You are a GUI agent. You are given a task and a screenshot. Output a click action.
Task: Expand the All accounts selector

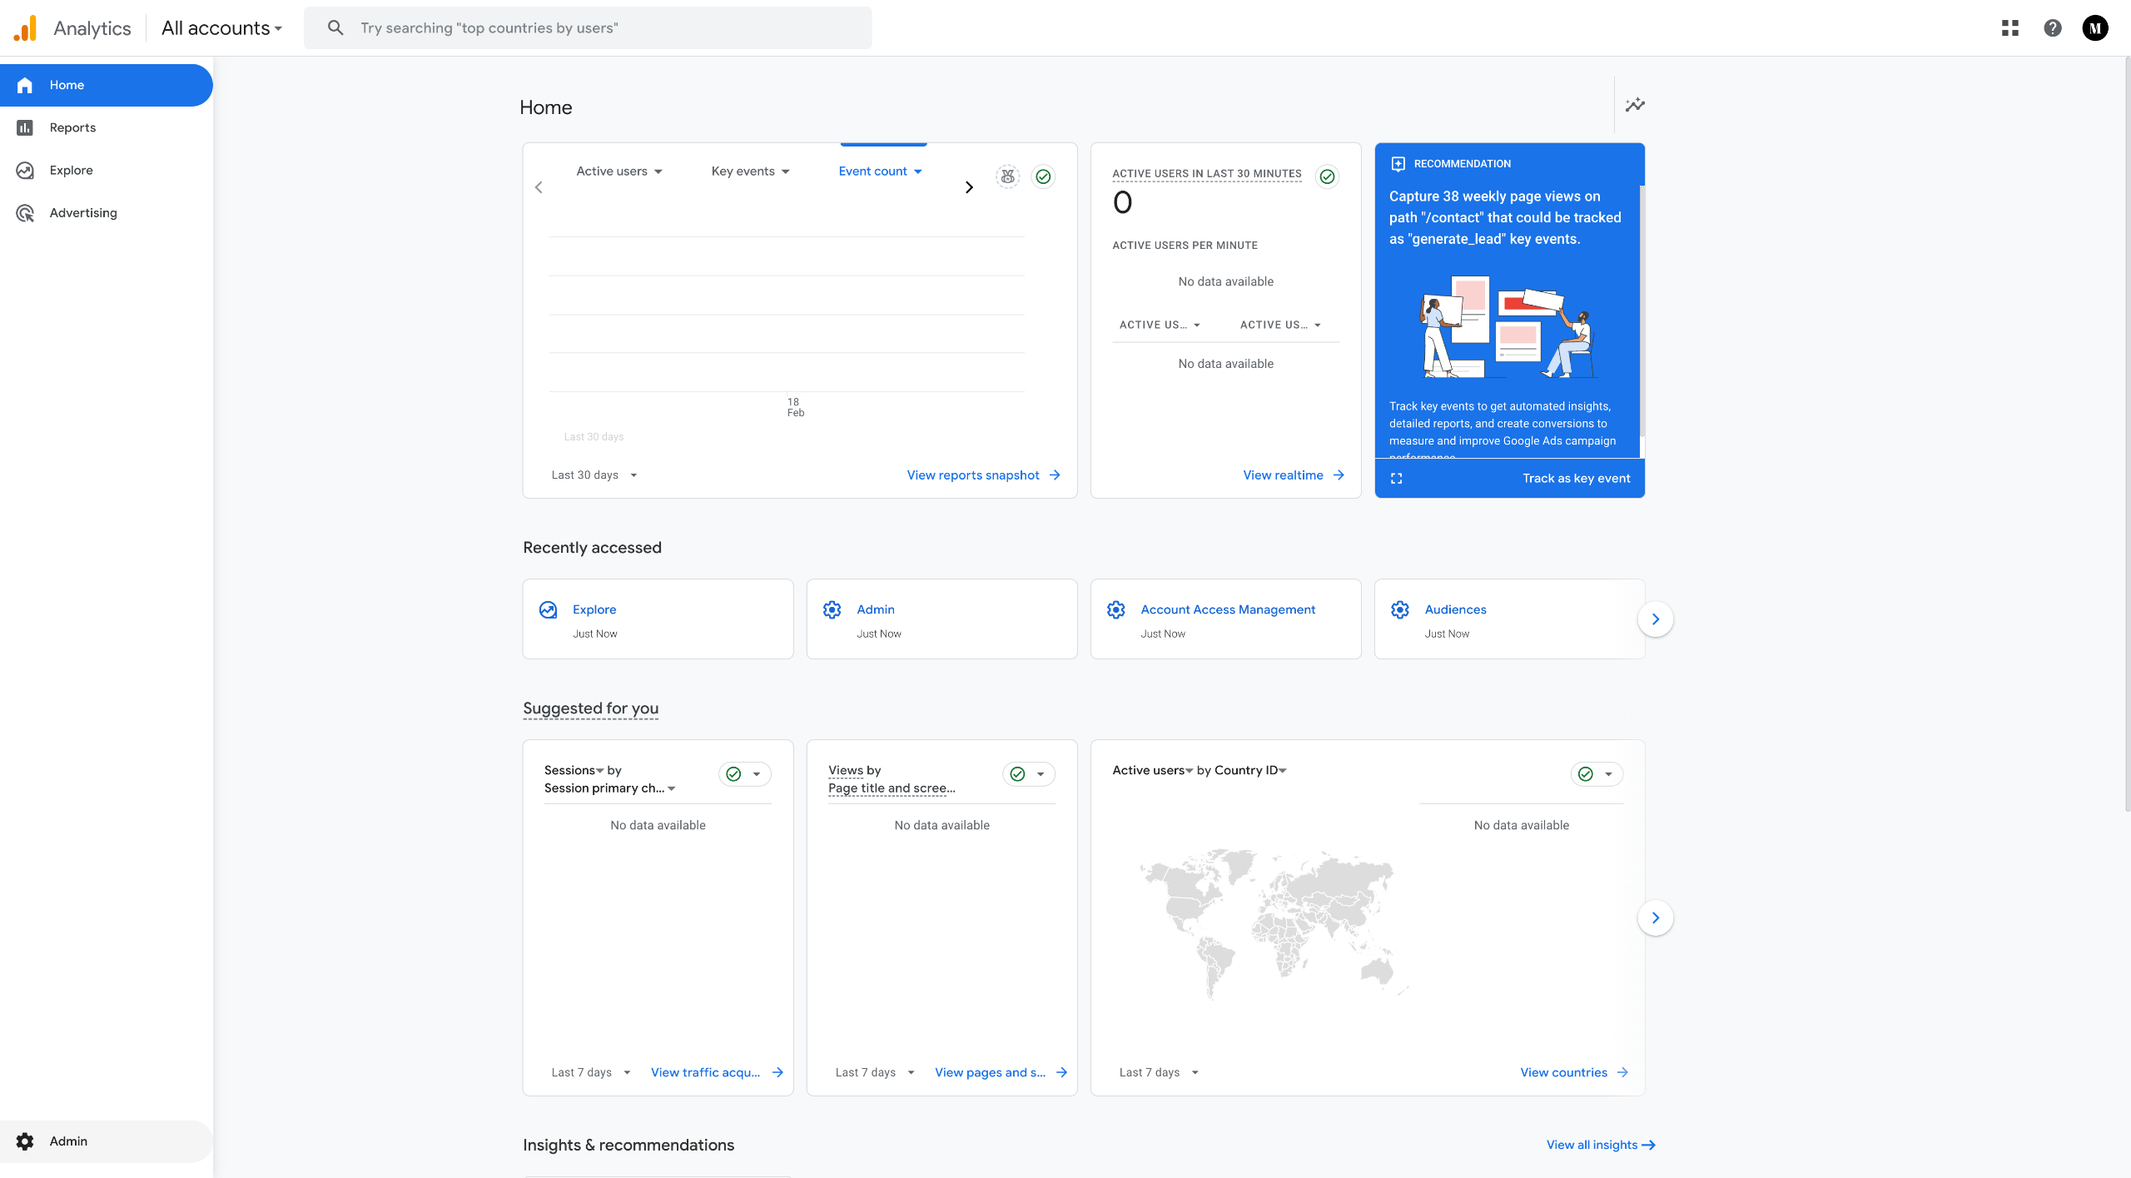pyautogui.click(x=221, y=28)
